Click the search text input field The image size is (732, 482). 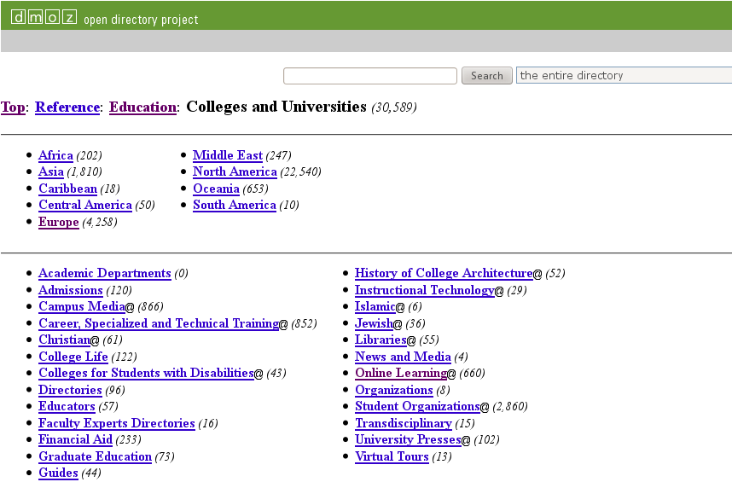[369, 76]
